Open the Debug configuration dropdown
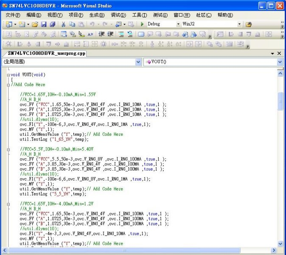The height and width of the screenshot is (255, 286). (x=178, y=24)
